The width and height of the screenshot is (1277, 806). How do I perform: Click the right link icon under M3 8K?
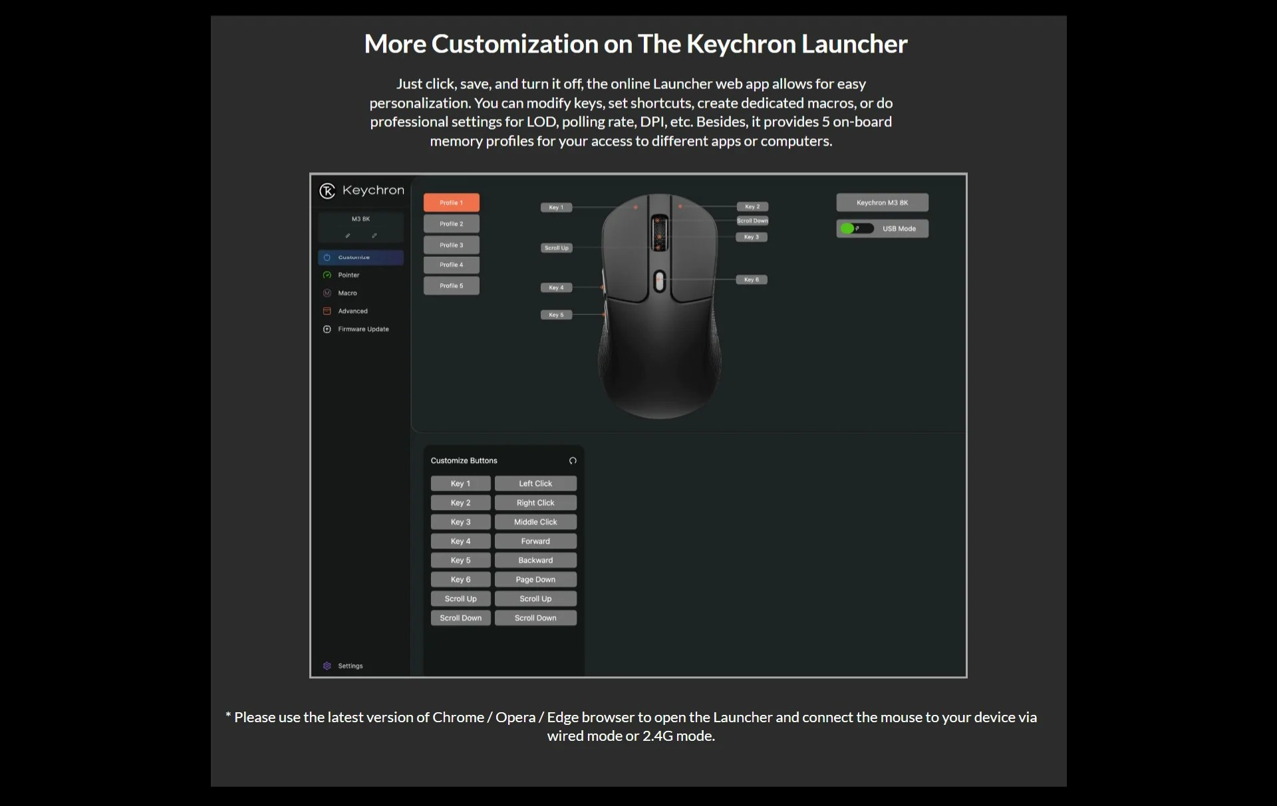click(374, 235)
